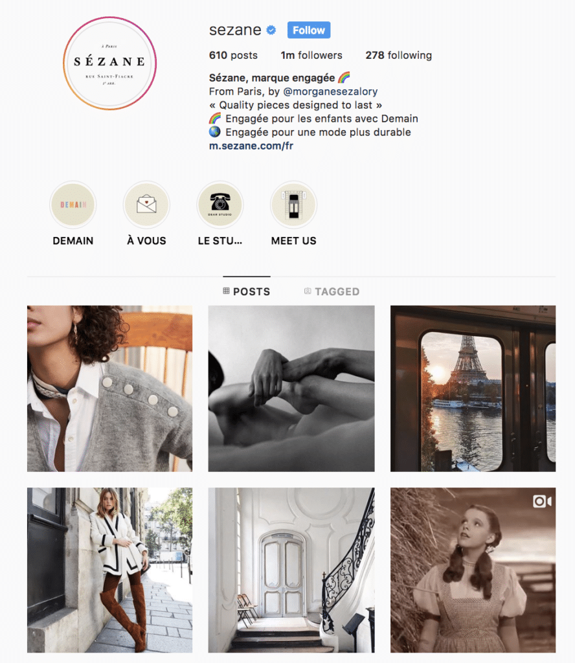Open the black and white hands post

[x=291, y=388]
